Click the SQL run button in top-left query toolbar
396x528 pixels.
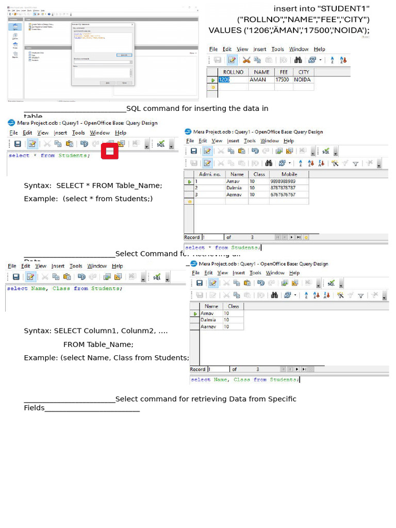(x=161, y=144)
